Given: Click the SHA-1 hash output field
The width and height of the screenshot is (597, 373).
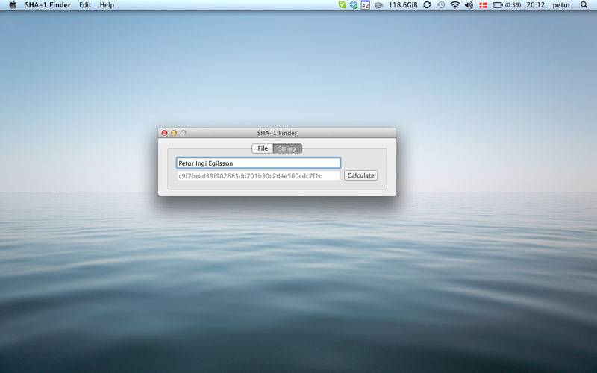Looking at the screenshot, I should tap(258, 176).
